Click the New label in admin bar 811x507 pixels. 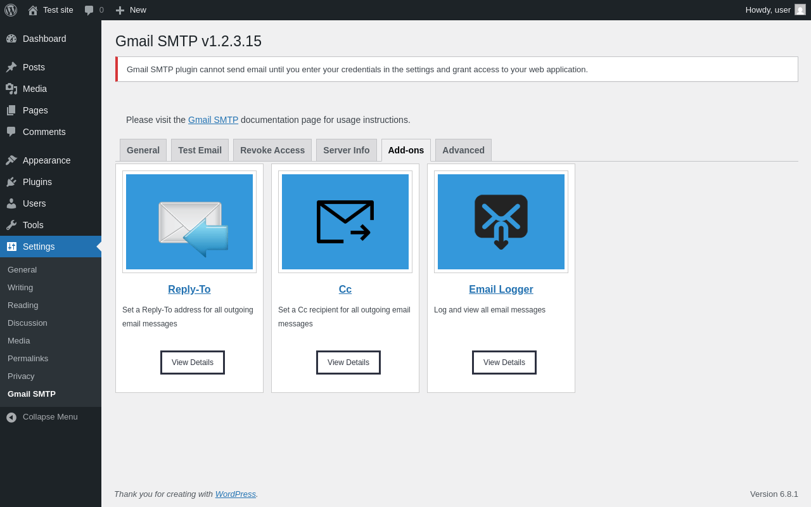[x=138, y=10]
